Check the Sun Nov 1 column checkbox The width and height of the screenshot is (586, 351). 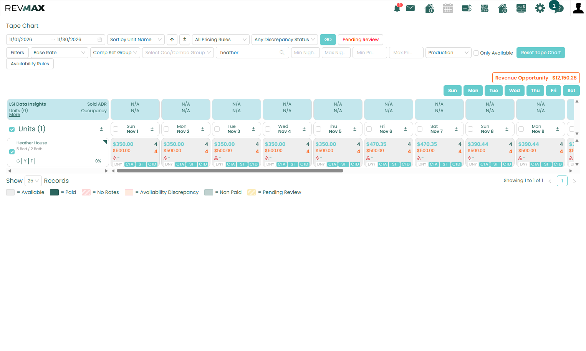pos(116,129)
